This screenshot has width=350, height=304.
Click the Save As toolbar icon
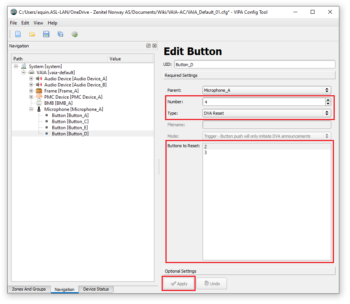coord(60,34)
